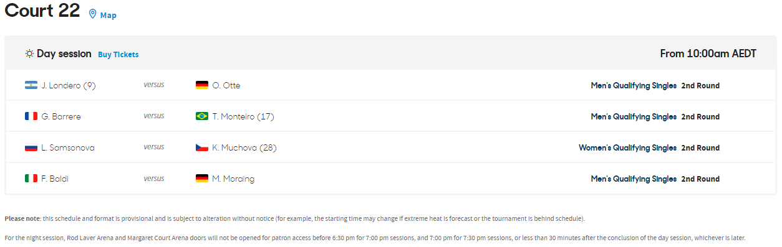Open the Map link
782x247 pixels.
[x=109, y=15]
